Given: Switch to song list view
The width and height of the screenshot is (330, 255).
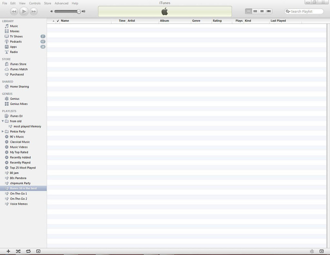Looking at the screenshot, I should (248, 11).
